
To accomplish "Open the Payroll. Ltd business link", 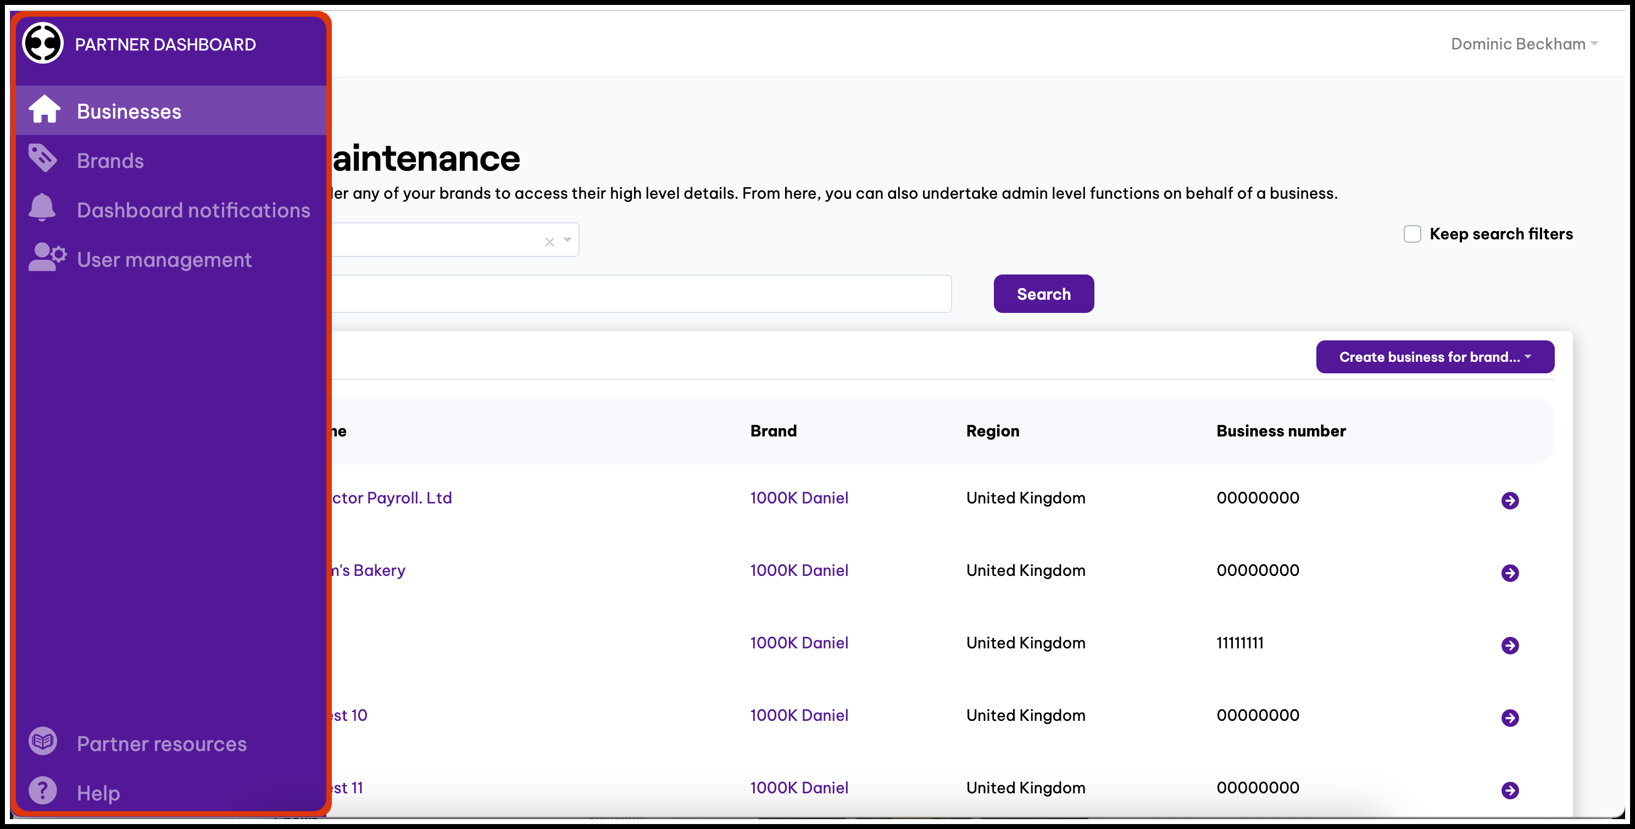I will coord(392,498).
